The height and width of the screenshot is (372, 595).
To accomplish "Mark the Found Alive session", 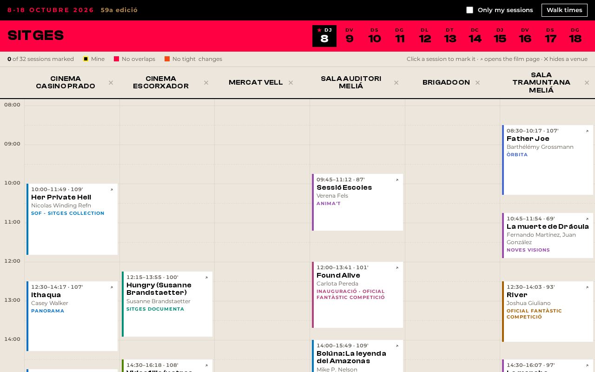I will coord(357,295).
